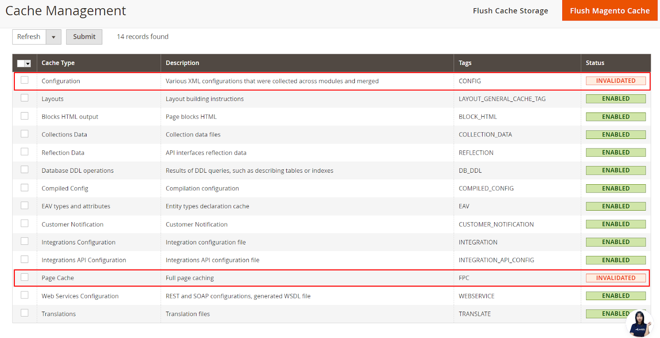660x338 pixels.
Task: Click the 'Translation files' description
Action: [188, 314]
